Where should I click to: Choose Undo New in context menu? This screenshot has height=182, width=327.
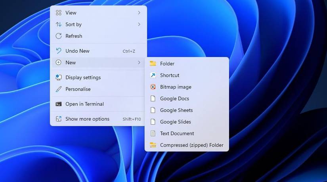click(98, 51)
